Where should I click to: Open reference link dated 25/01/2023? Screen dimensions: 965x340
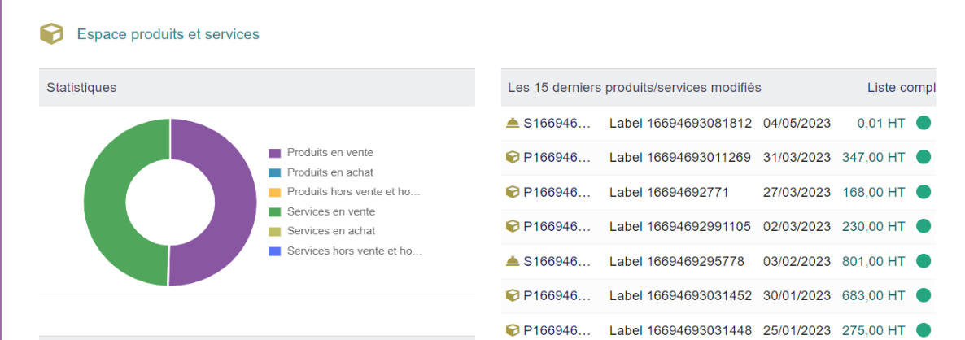point(557,330)
